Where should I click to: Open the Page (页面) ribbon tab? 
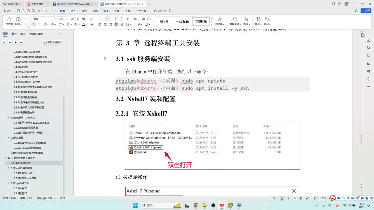pos(84,11)
